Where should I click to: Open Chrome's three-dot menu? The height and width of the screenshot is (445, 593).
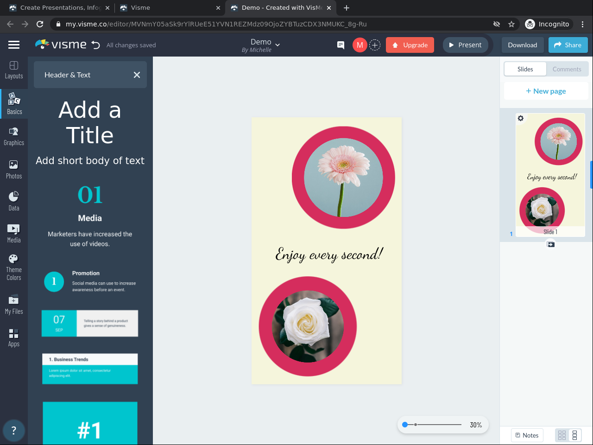[583, 24]
